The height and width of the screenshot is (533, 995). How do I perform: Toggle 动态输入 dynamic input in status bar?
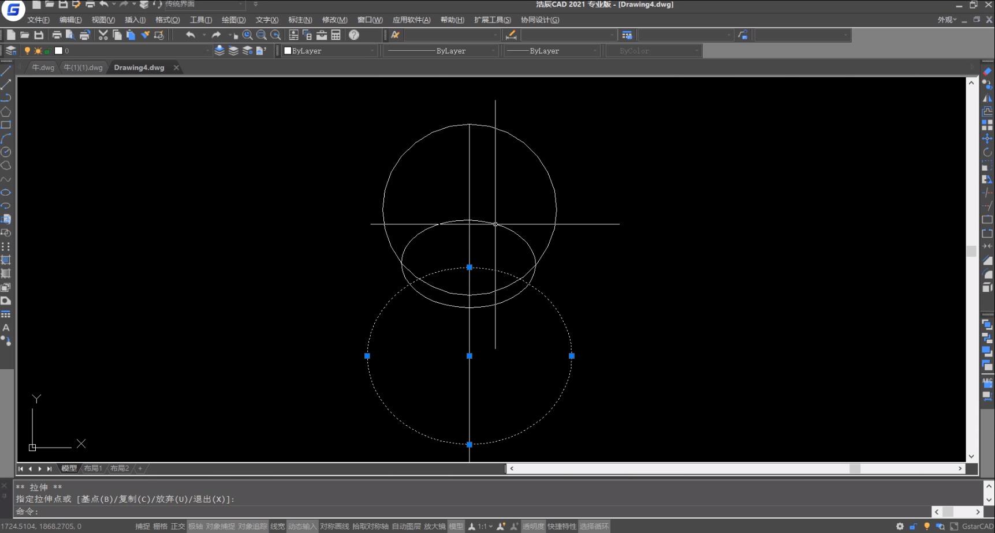point(303,526)
